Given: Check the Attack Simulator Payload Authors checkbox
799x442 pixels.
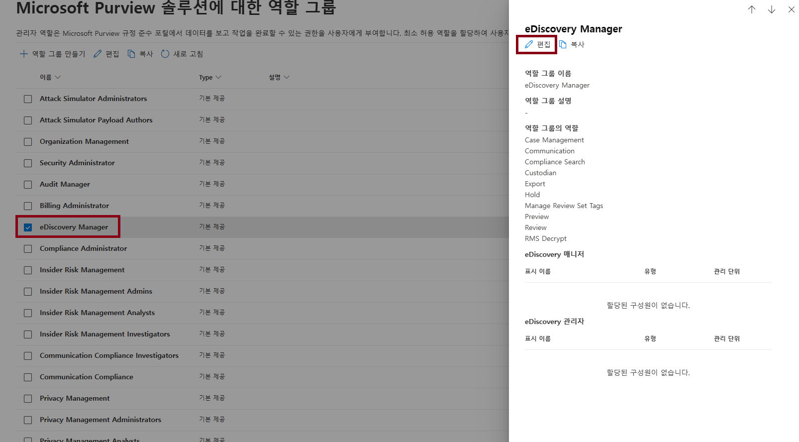Looking at the screenshot, I should (28, 120).
